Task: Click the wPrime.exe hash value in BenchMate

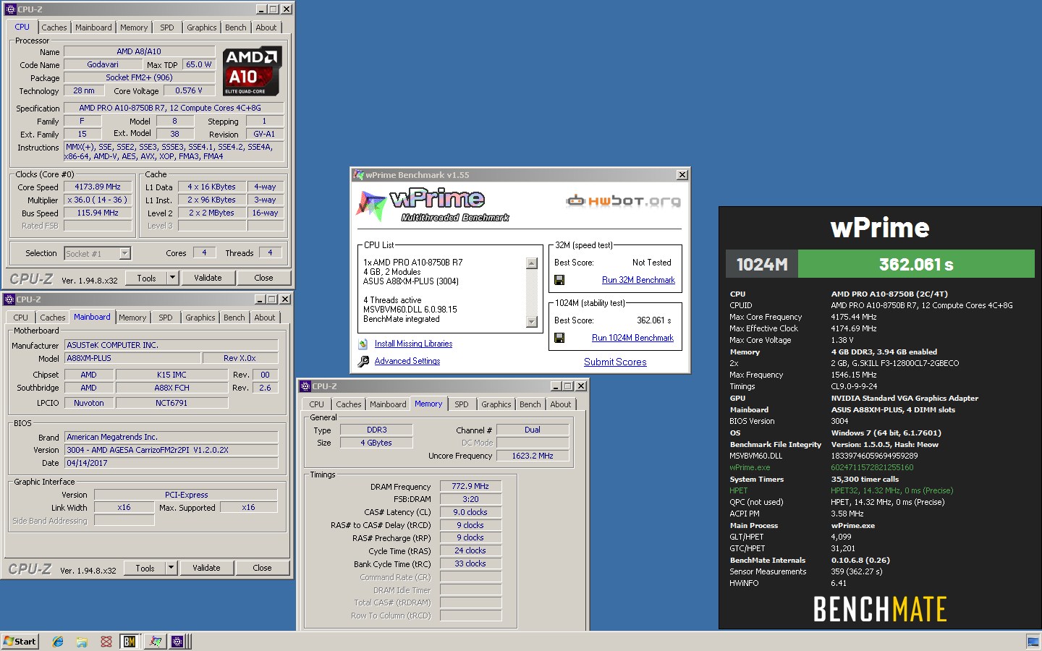Action: (x=872, y=467)
